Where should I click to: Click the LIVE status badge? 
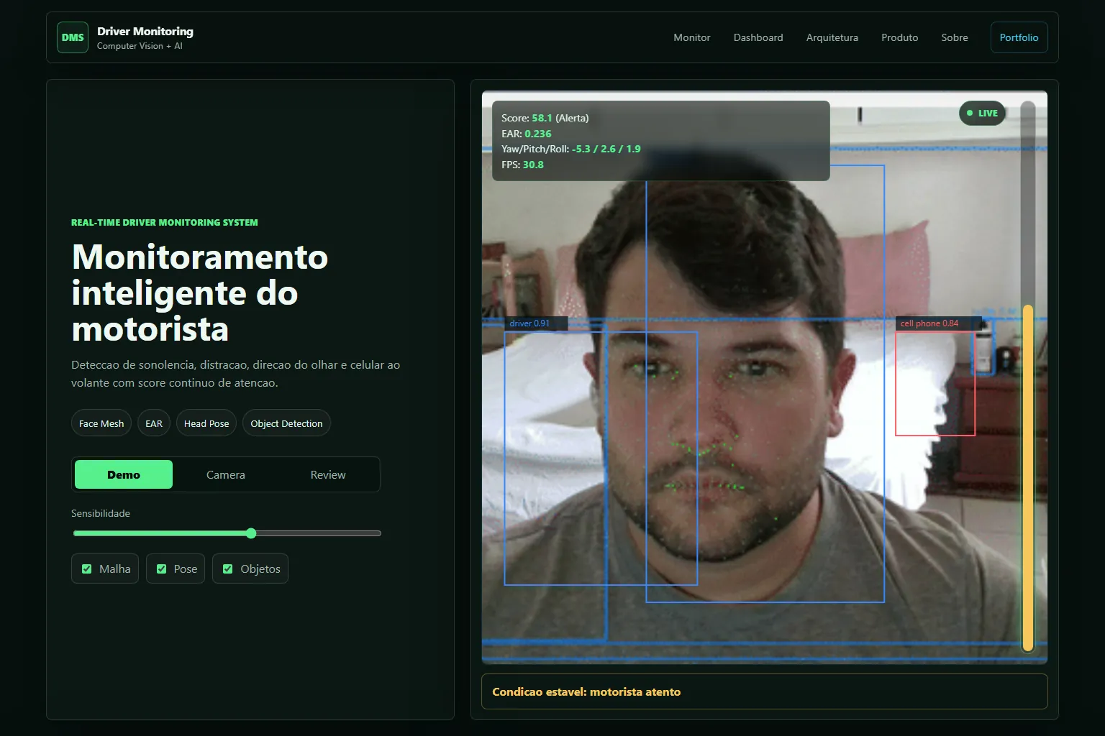tap(982, 113)
